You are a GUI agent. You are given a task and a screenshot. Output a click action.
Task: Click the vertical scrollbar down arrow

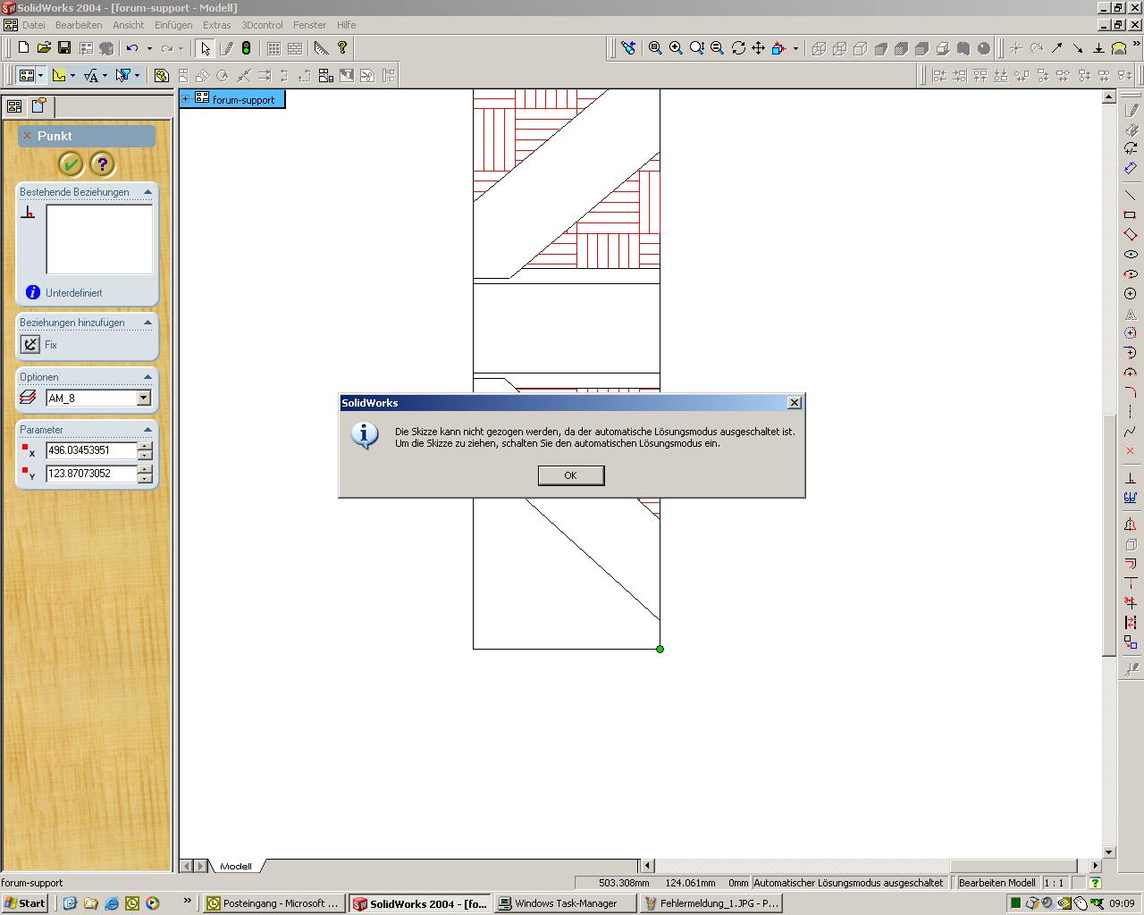tap(1109, 852)
